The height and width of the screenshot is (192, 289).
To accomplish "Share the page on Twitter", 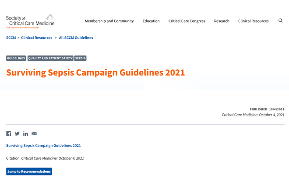I will coord(17,134).
